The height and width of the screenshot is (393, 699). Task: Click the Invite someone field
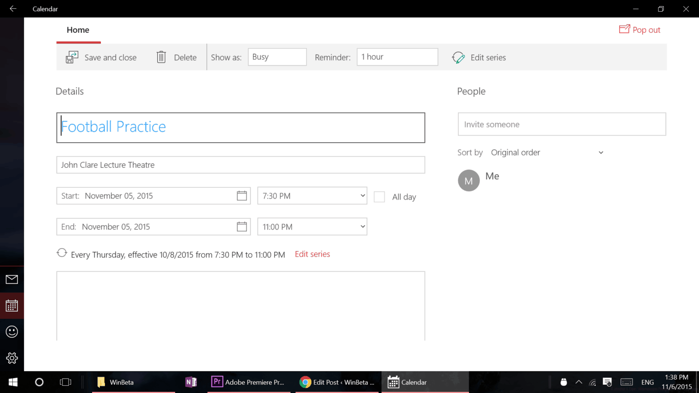(562, 124)
